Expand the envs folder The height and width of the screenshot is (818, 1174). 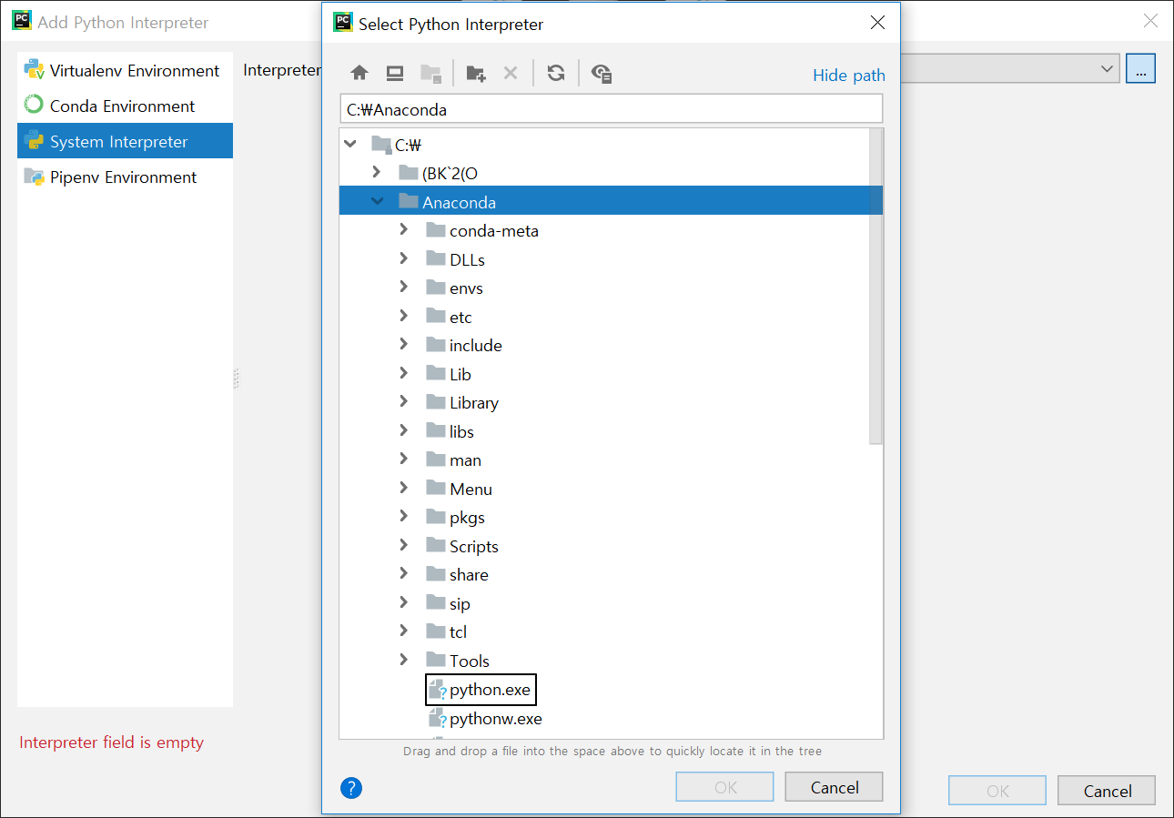point(403,288)
